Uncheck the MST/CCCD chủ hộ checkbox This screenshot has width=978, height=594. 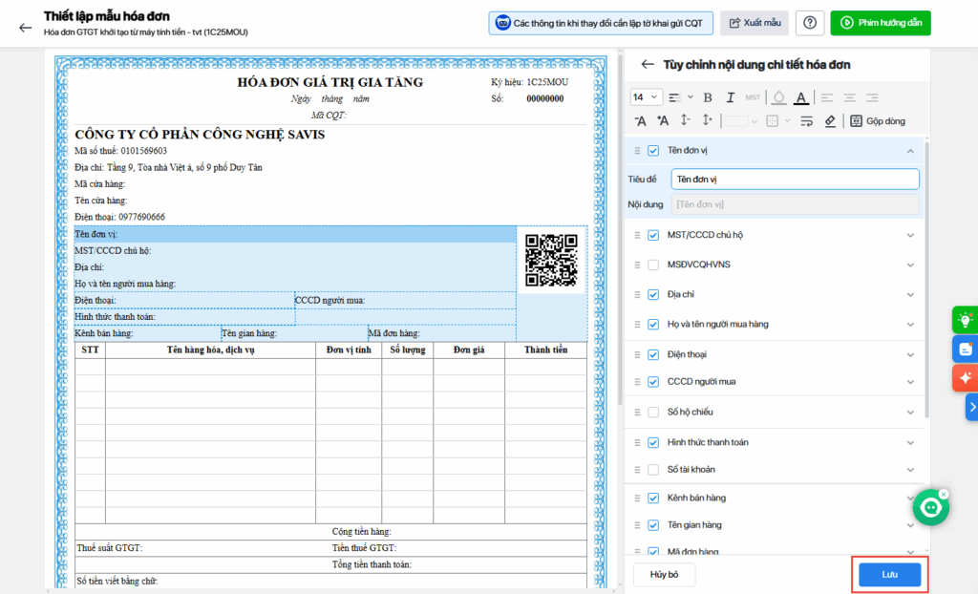[653, 235]
